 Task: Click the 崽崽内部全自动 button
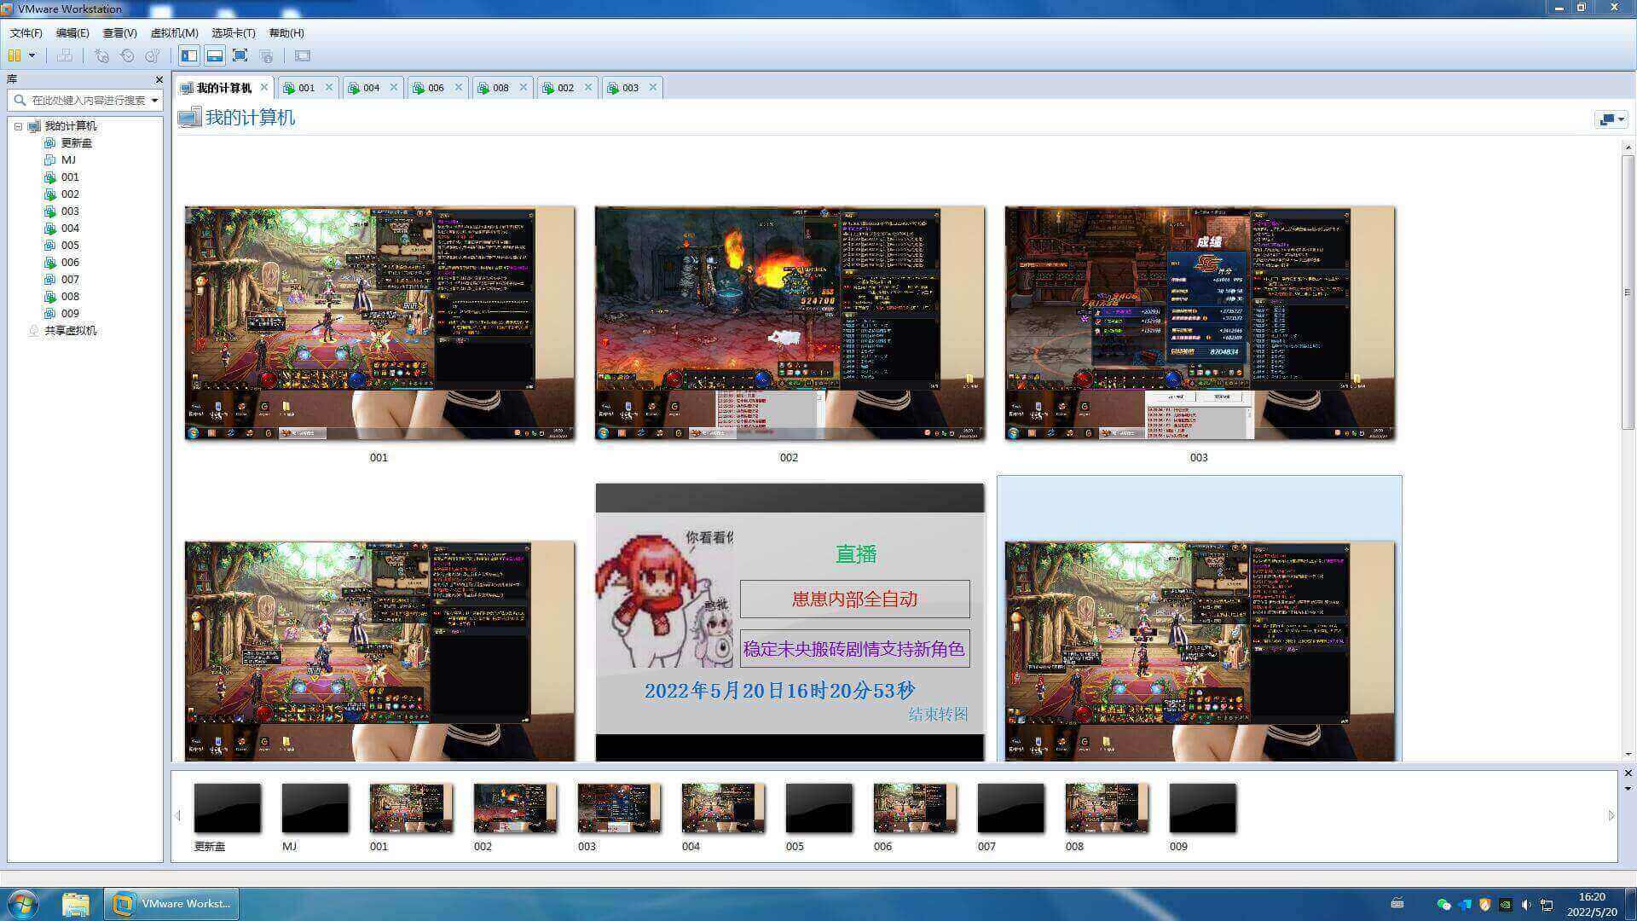click(x=854, y=599)
